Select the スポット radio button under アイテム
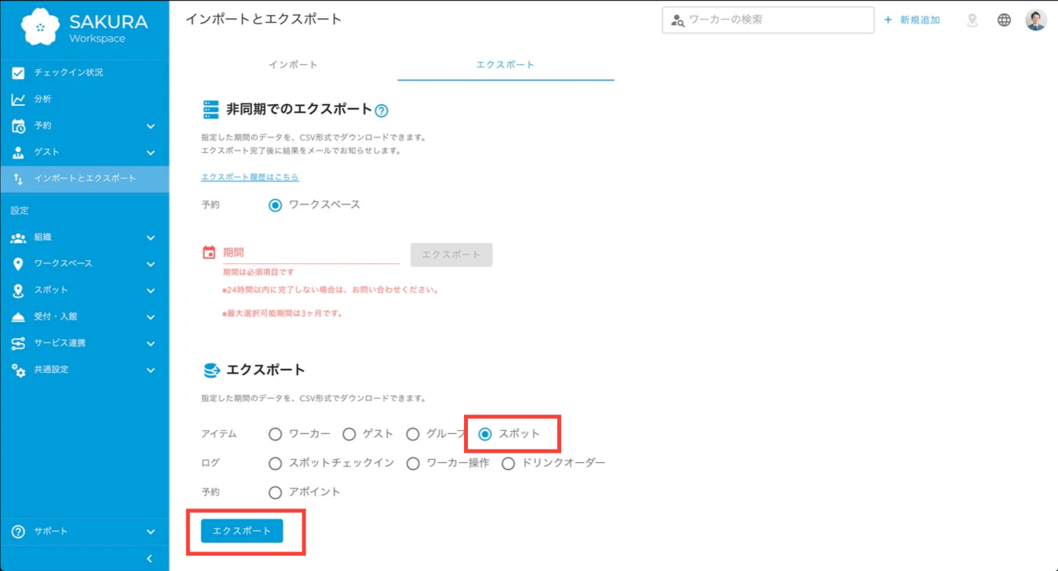 click(486, 433)
